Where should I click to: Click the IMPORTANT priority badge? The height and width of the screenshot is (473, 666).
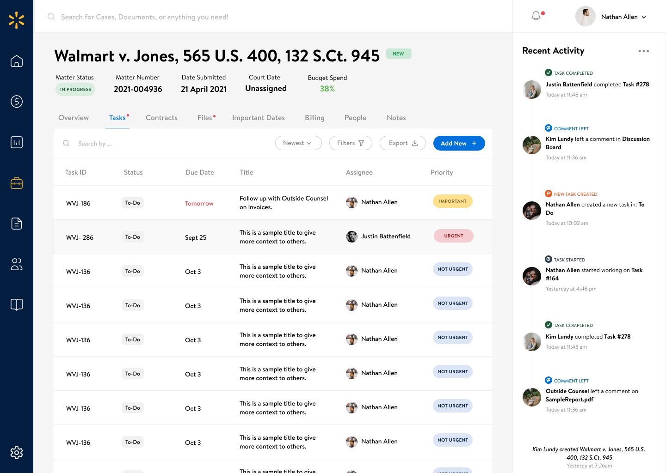(x=453, y=201)
